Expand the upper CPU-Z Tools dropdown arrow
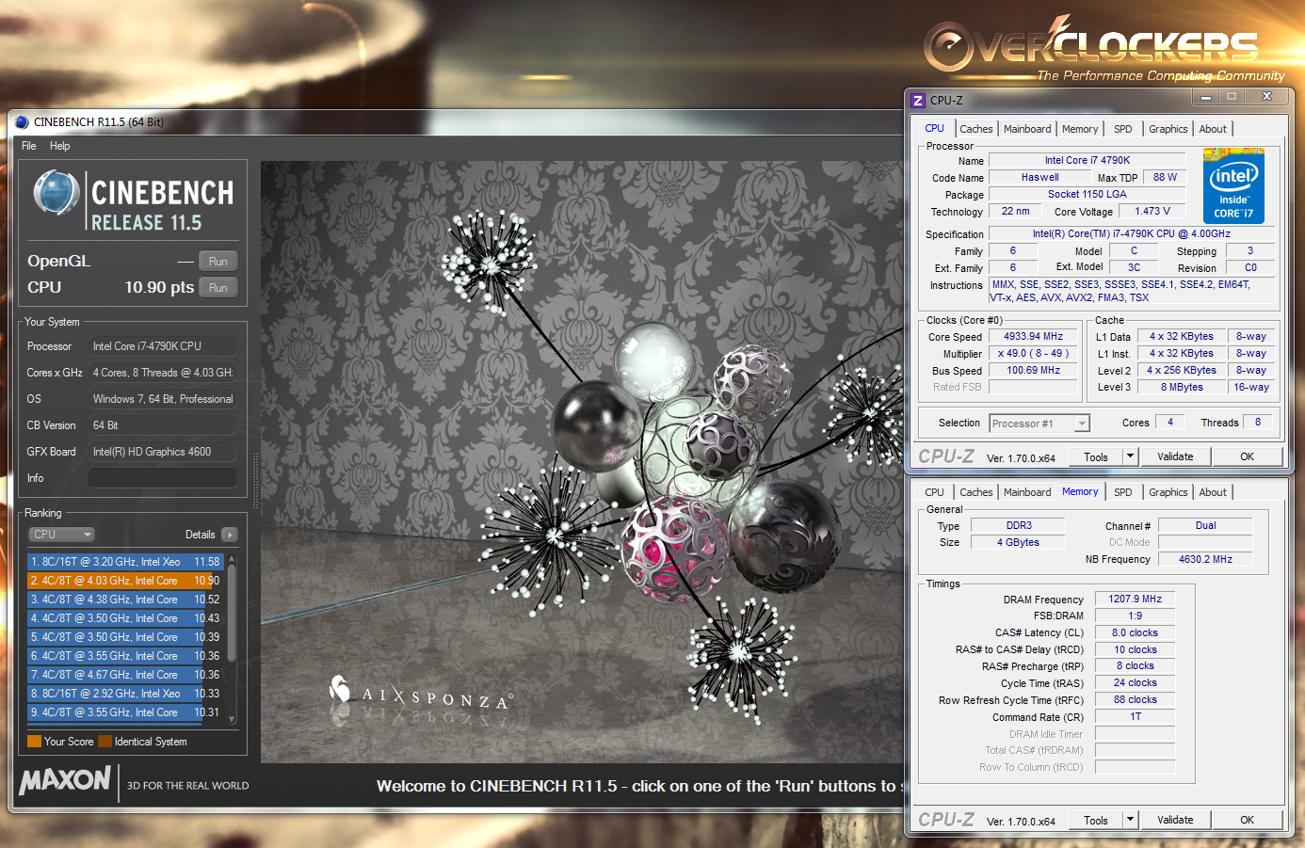The image size is (1305, 848). click(x=1131, y=456)
